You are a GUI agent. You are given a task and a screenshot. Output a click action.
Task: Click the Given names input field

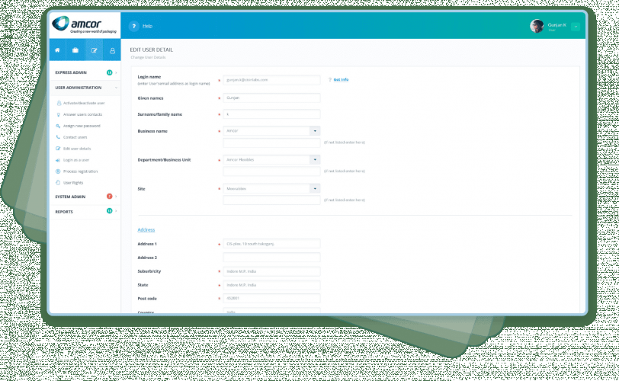[271, 98]
